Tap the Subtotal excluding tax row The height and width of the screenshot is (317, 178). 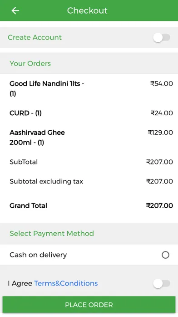click(89, 181)
